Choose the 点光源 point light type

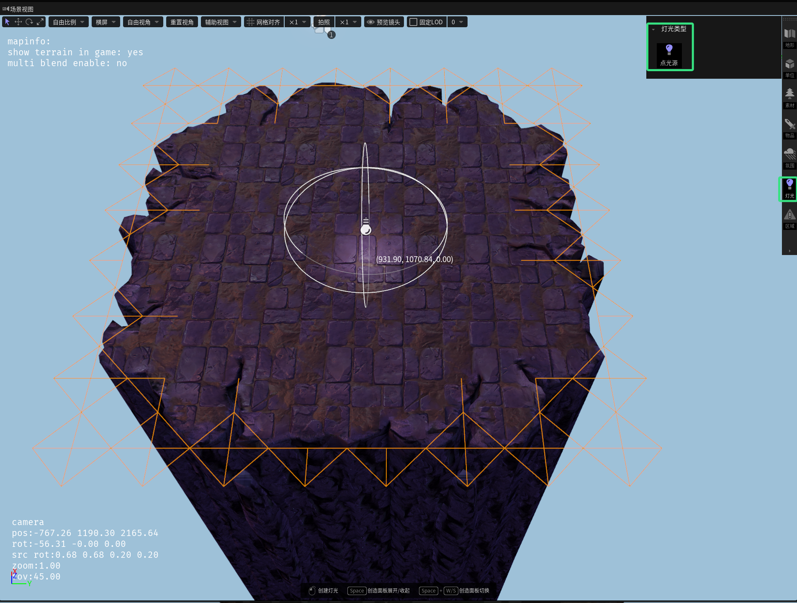click(x=669, y=55)
